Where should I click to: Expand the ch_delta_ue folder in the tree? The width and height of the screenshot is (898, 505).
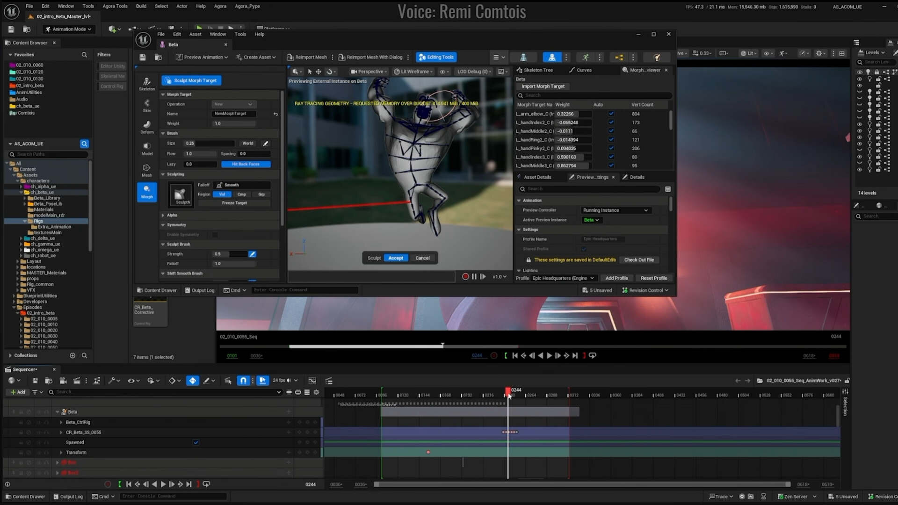tap(21, 238)
